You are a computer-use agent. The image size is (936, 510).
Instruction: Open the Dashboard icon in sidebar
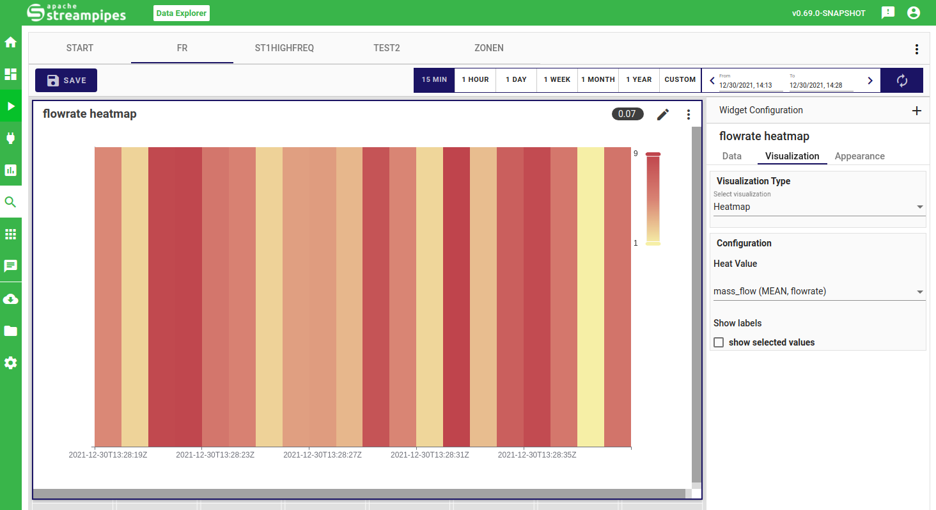[x=10, y=74]
